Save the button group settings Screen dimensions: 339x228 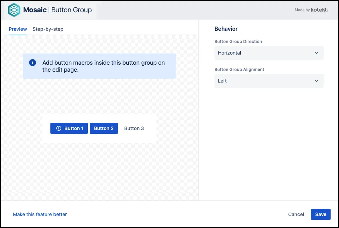[320, 214]
